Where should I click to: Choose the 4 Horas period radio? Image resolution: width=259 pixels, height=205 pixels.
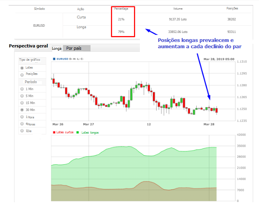click(22, 124)
